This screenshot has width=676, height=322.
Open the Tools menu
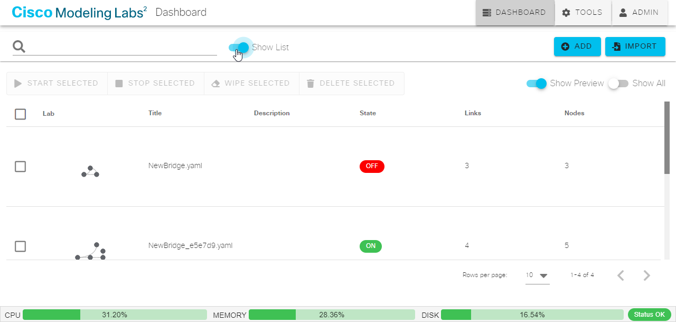583,13
